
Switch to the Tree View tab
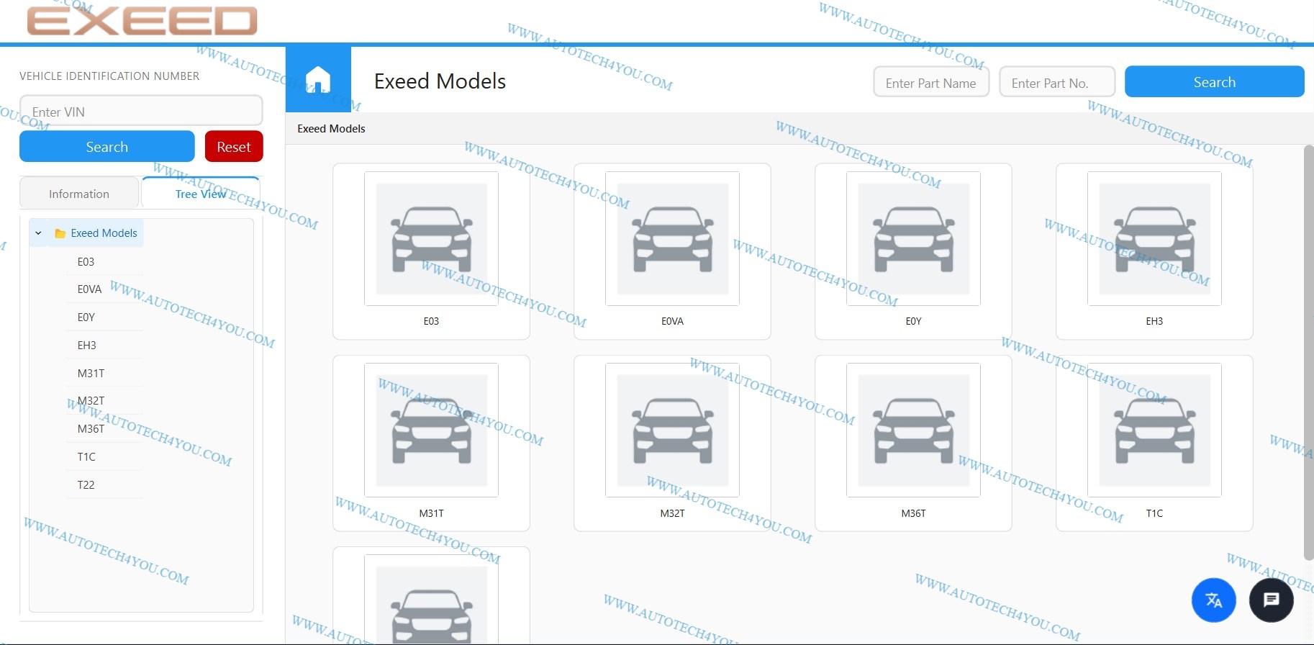pos(201,194)
